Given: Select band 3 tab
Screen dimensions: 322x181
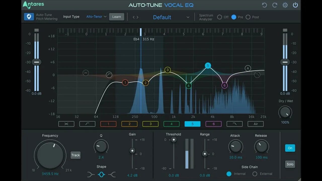Looking at the screenshot, I should coord(150,124).
